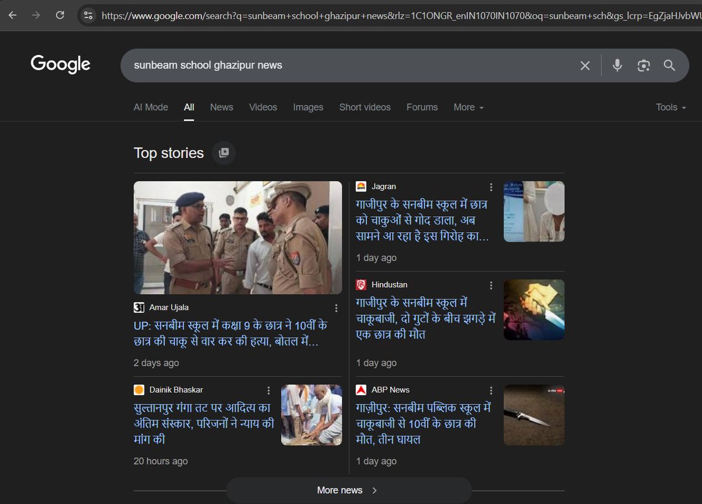Click the browser back arrow
The width and height of the screenshot is (702, 504).
(x=13, y=15)
